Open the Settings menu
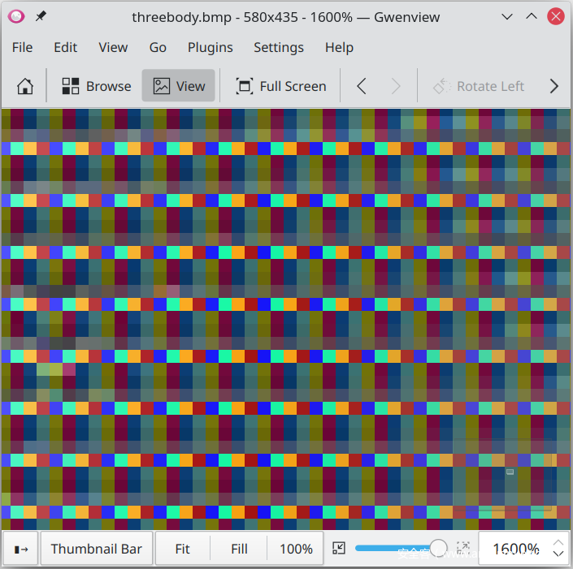The image size is (573, 569). (x=279, y=47)
